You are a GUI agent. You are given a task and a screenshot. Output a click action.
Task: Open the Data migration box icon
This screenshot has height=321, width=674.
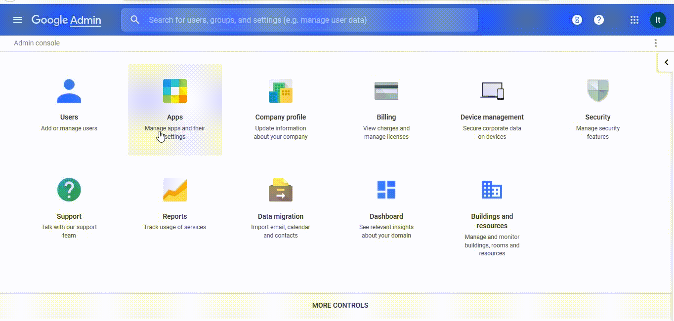pyautogui.click(x=281, y=190)
